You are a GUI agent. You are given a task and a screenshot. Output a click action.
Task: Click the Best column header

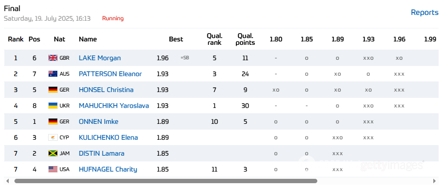click(176, 39)
